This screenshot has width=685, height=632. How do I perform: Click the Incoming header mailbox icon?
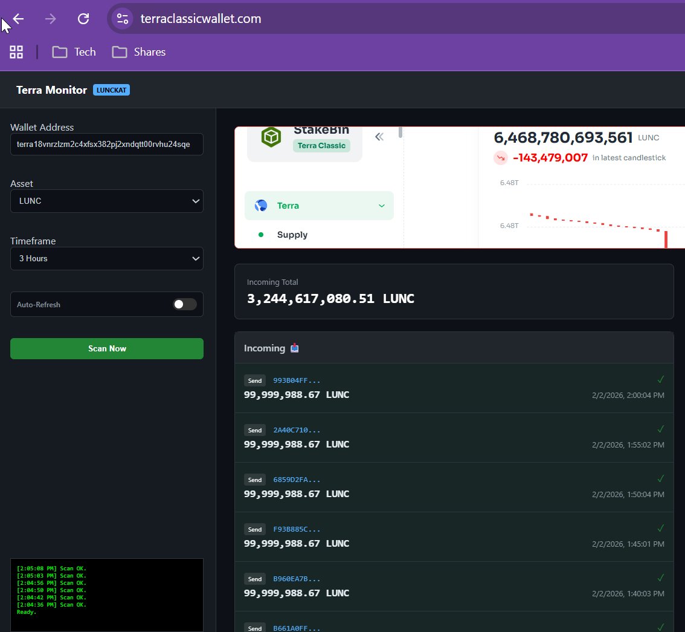pos(294,348)
